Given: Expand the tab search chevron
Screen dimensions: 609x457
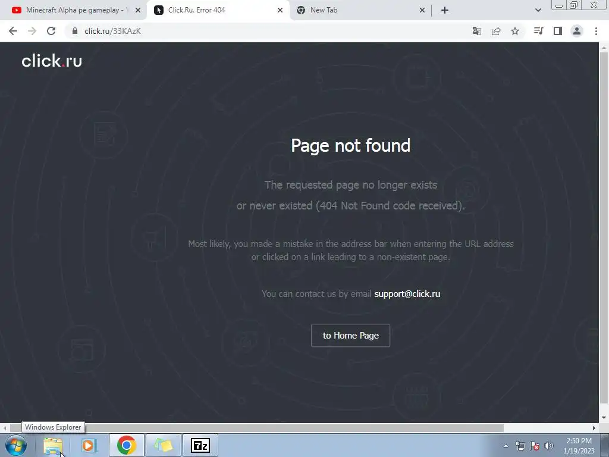Looking at the screenshot, I should pos(538,10).
